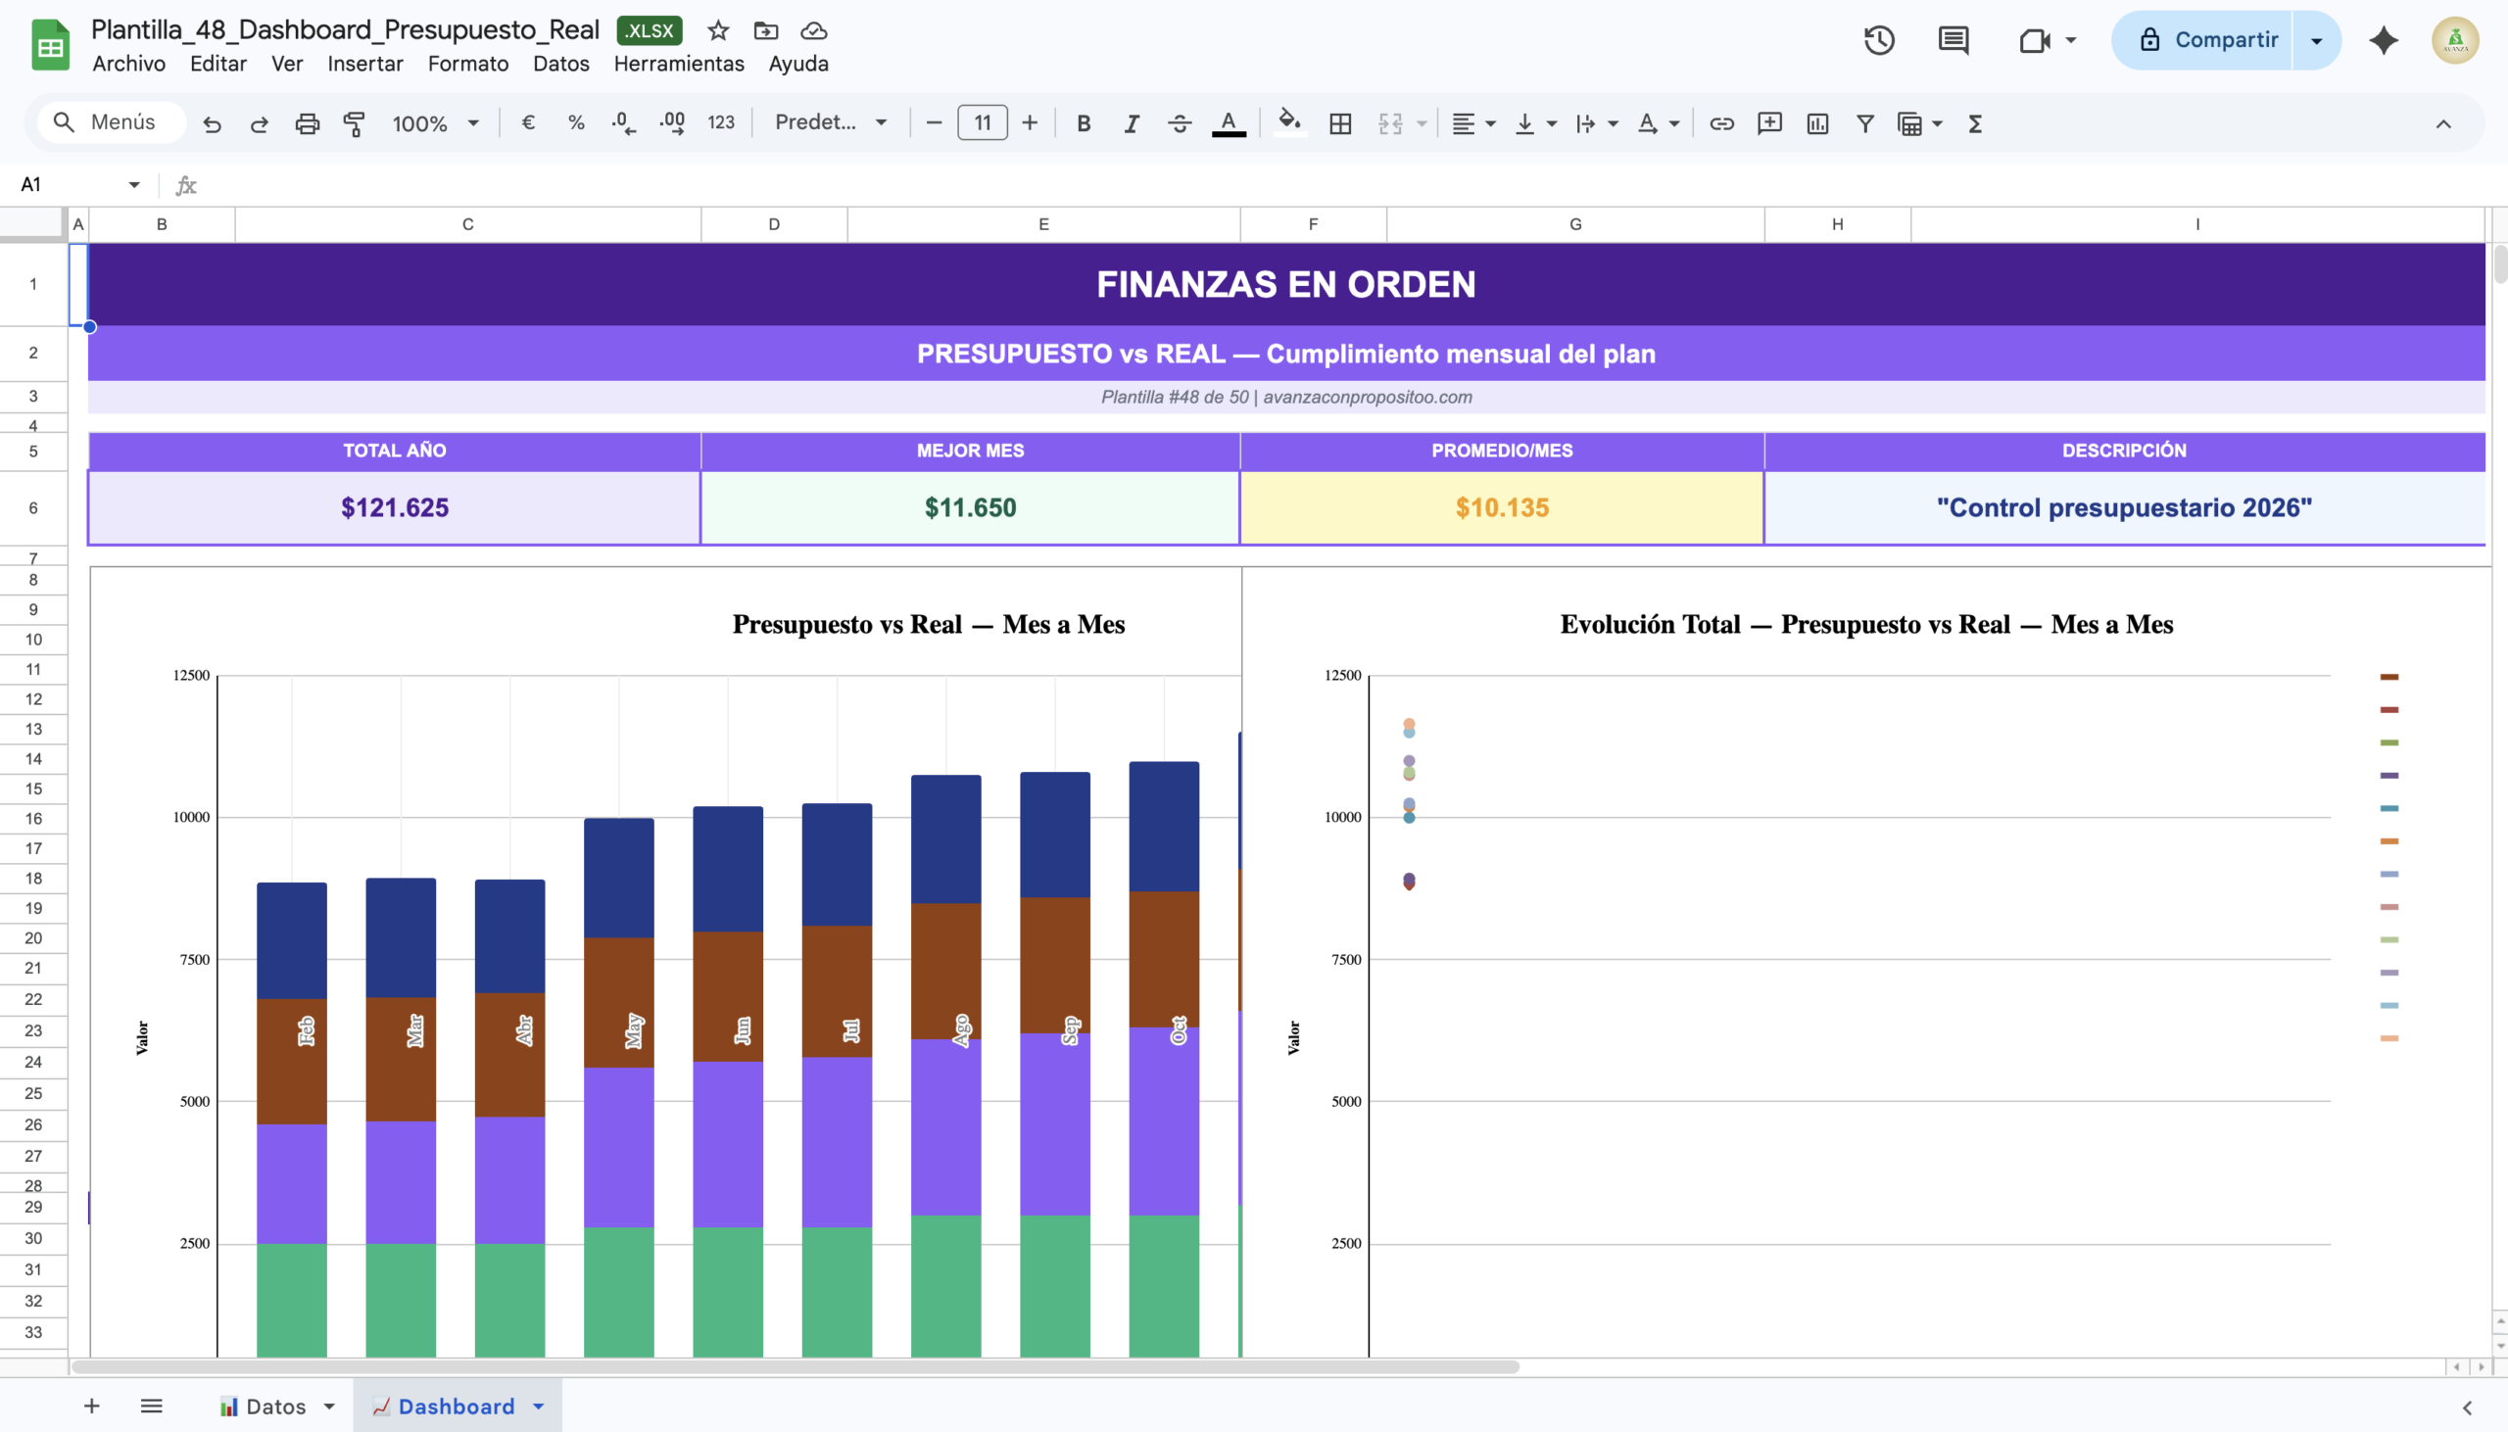Screen dimensions: 2508x1432
Task: Open version history clock icon
Action: coord(1878,40)
